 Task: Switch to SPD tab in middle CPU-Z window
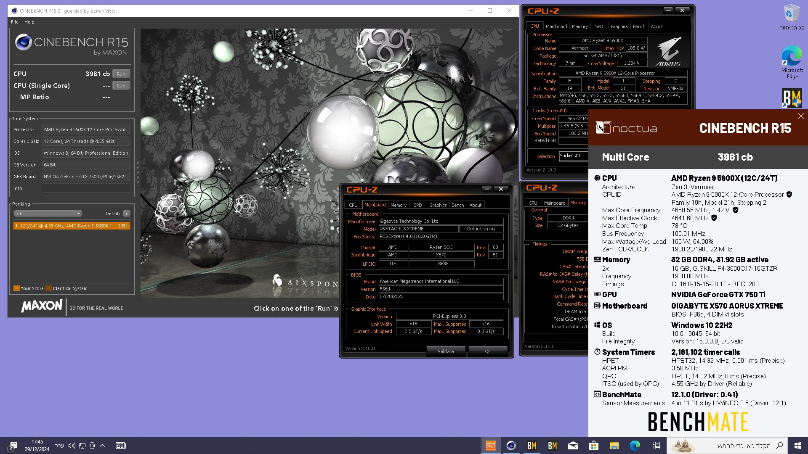tap(417, 205)
